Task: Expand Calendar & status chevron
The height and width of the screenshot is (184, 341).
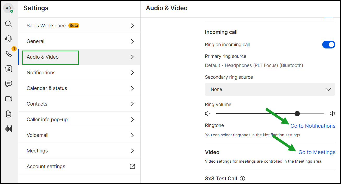Action: pos(133,88)
